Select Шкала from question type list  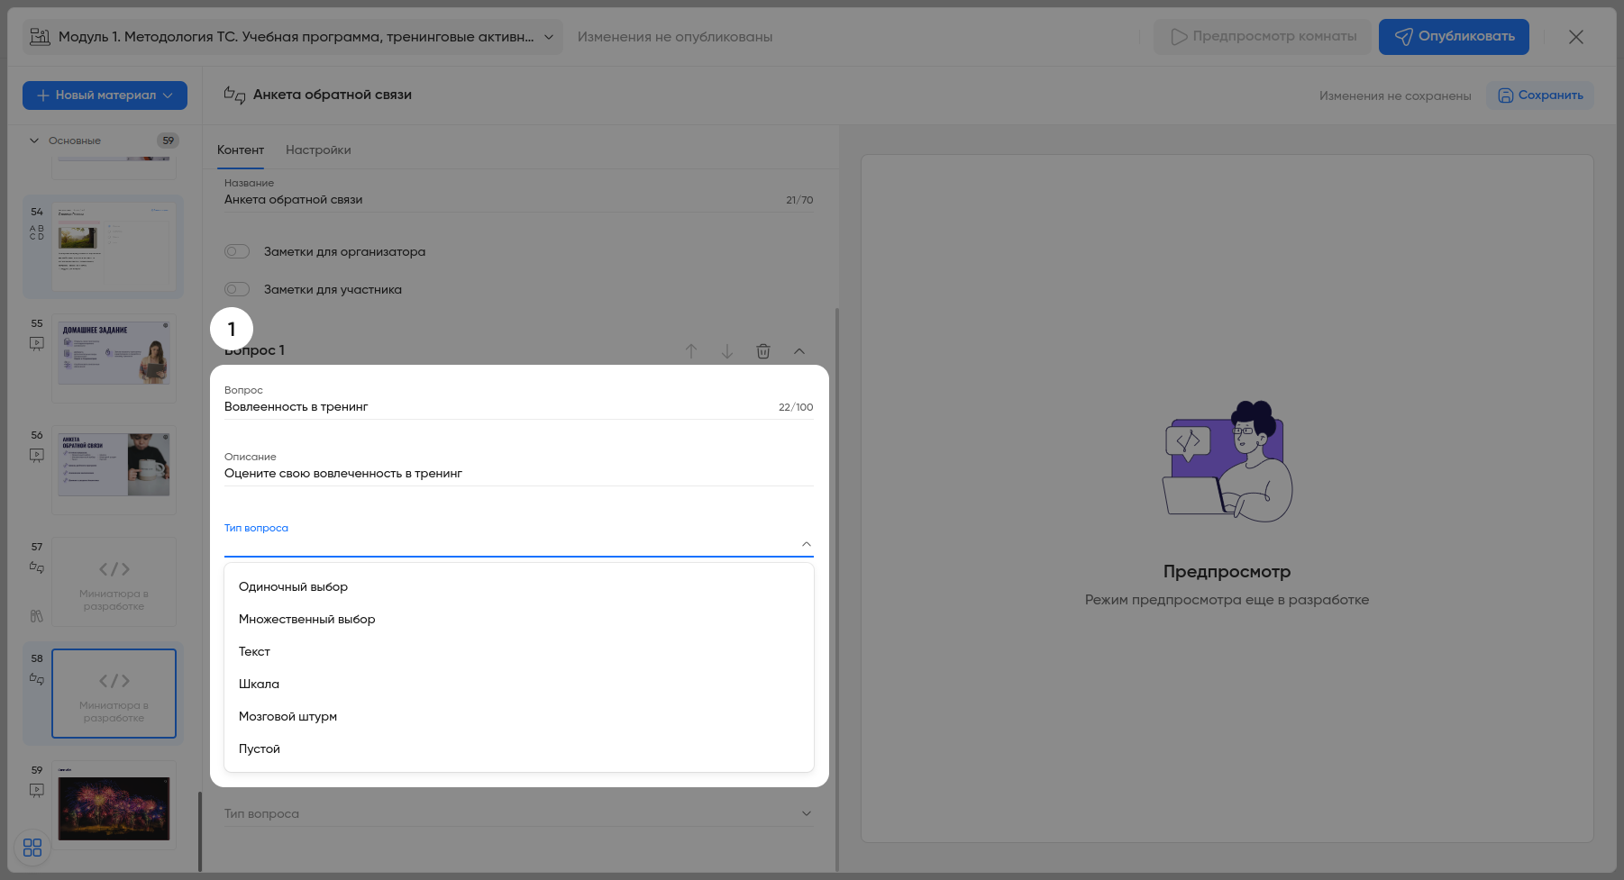pos(260,684)
